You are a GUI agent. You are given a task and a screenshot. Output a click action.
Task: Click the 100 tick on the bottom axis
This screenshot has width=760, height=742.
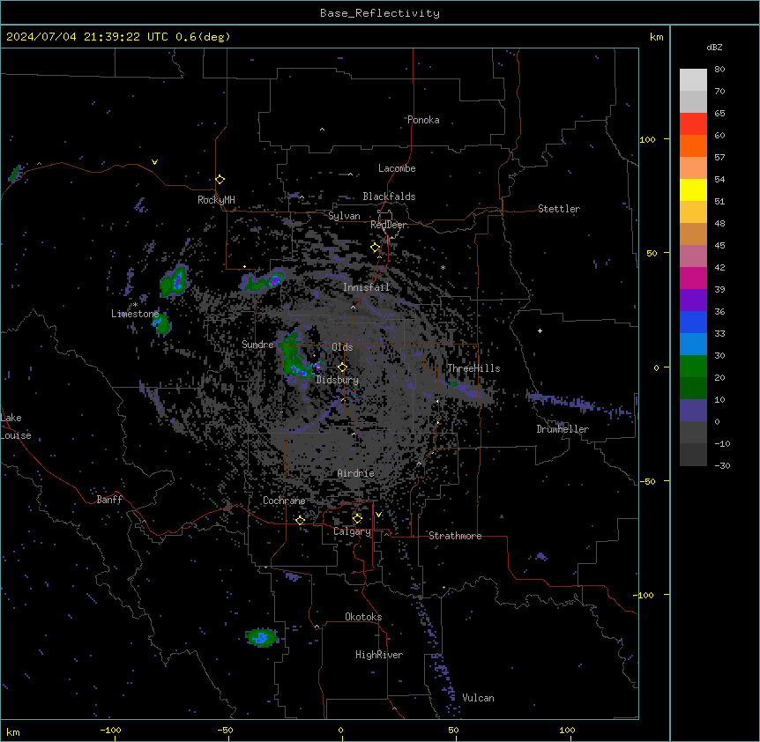567,730
